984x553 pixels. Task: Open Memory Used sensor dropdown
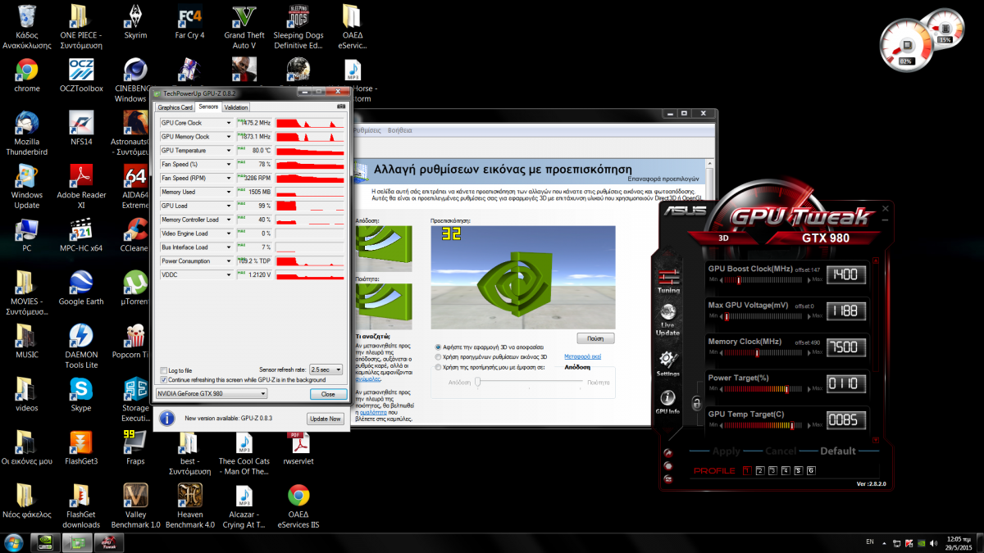[228, 192]
